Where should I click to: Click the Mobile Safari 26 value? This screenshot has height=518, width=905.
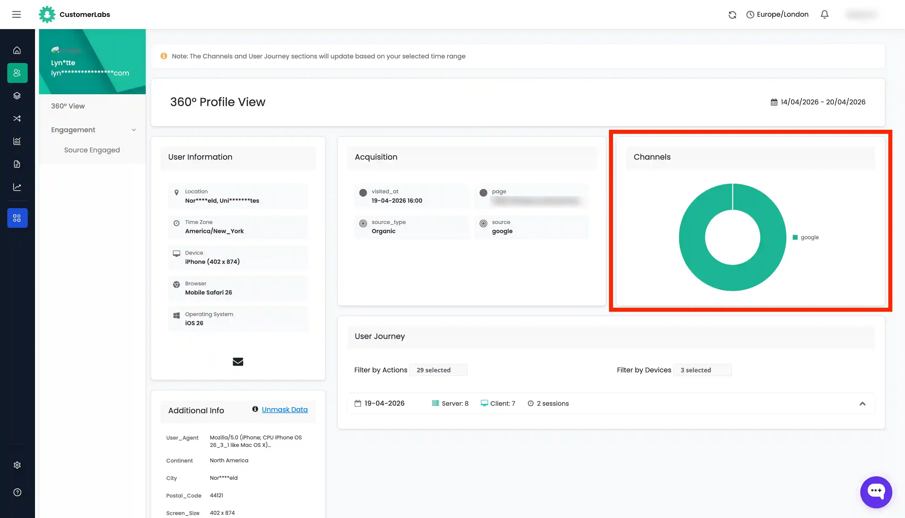[208, 292]
